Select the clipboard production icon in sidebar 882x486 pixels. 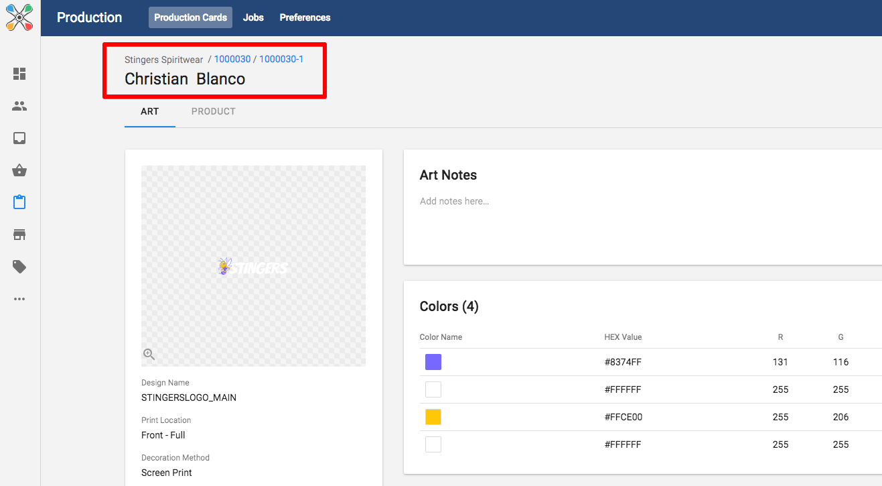[19, 202]
